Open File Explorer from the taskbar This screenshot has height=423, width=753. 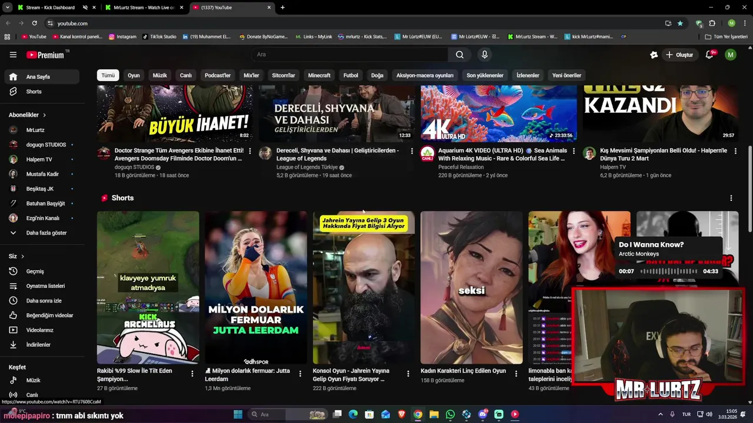click(434, 414)
